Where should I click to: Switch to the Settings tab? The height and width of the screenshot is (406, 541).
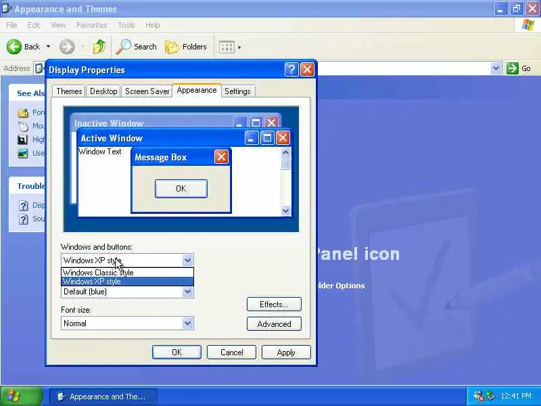coord(237,91)
